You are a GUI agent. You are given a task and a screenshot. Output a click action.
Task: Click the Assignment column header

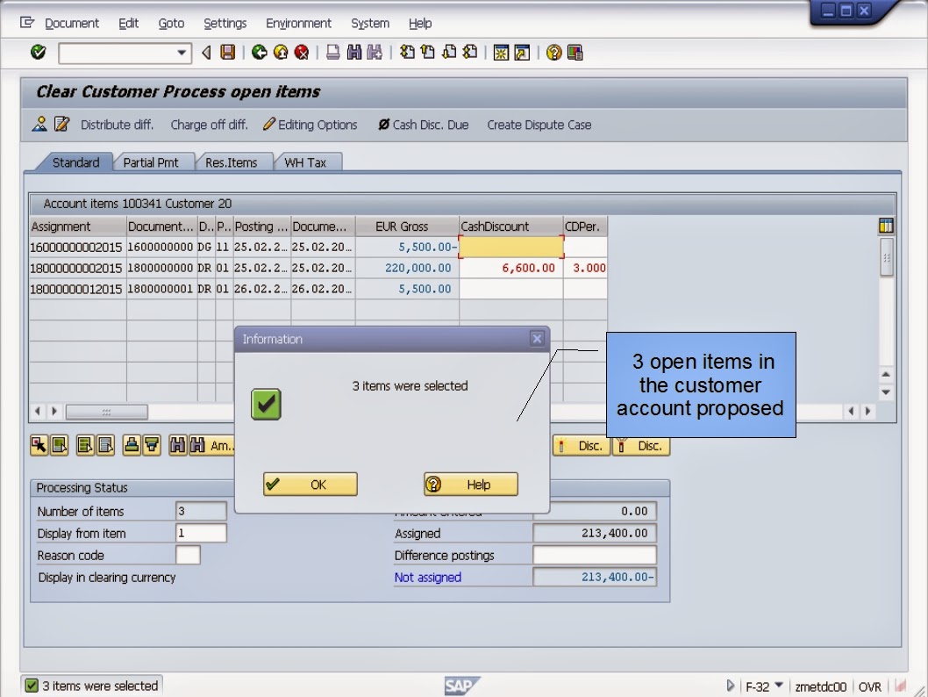point(78,226)
